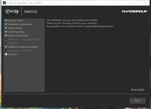
Task: Click the Chaos Group logo
Action: tap(132, 12)
